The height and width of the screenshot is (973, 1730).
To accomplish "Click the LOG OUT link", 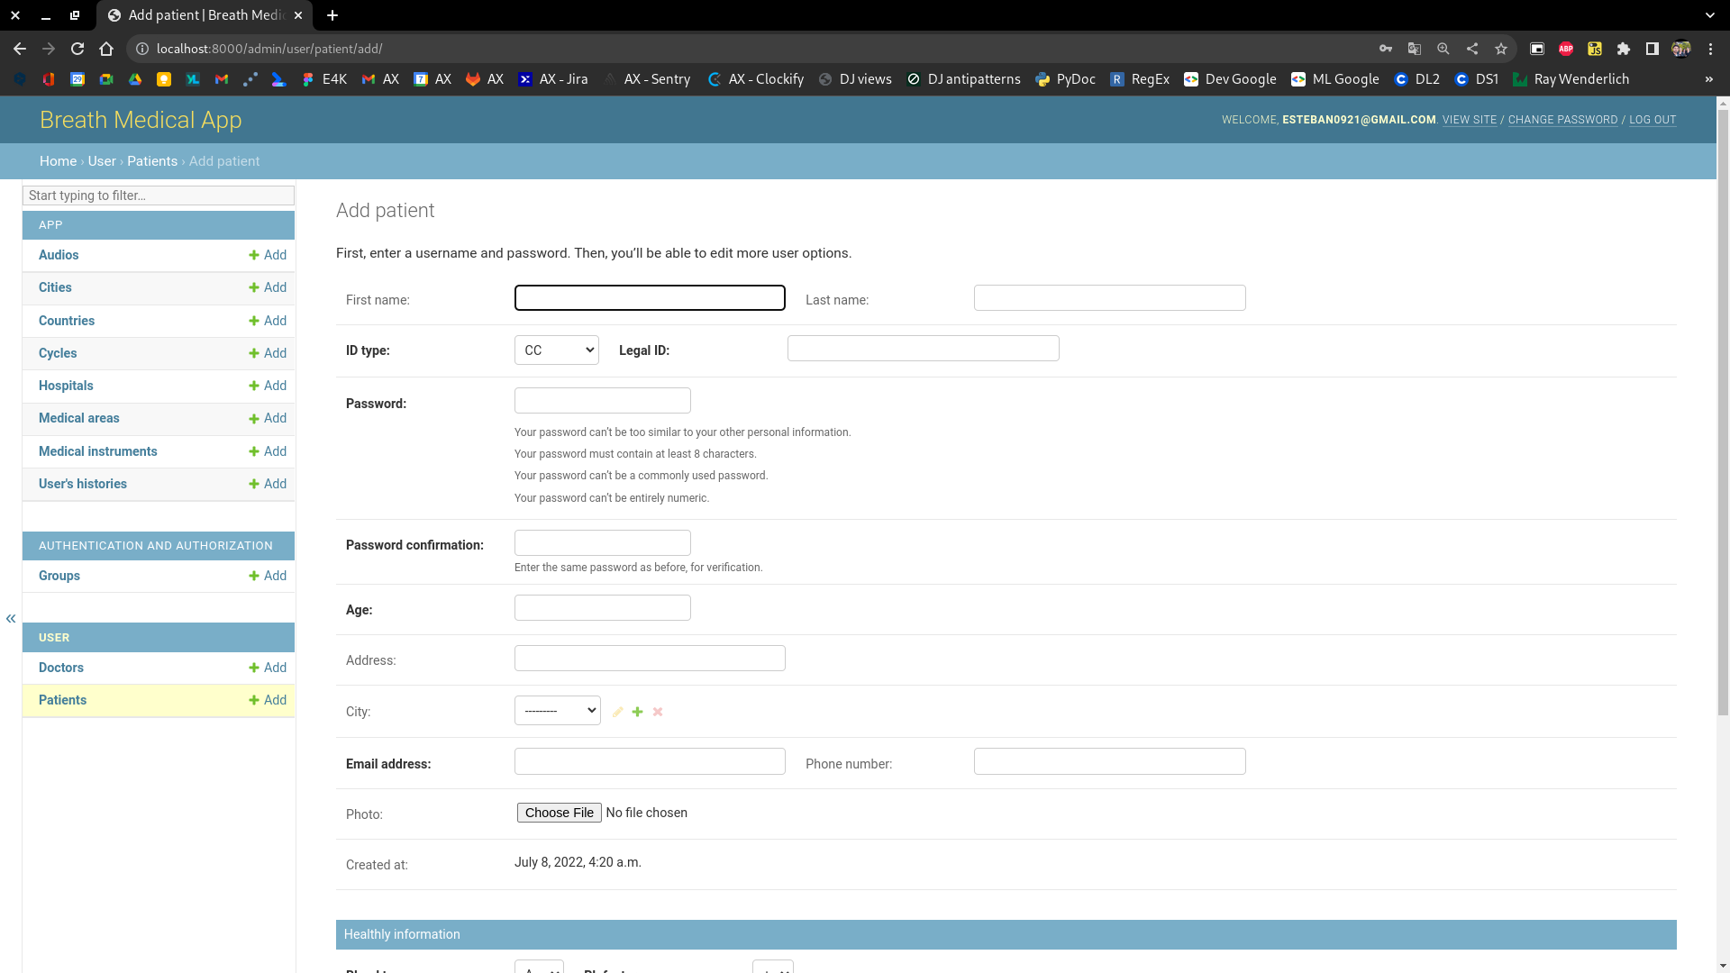I will pyautogui.click(x=1653, y=120).
